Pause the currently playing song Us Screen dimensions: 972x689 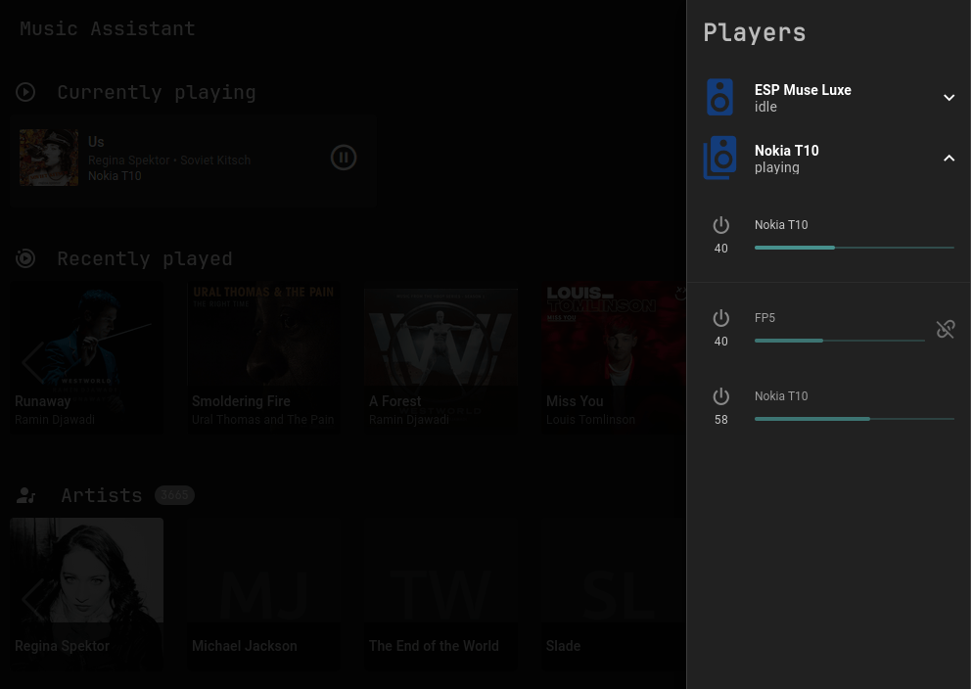tap(344, 157)
